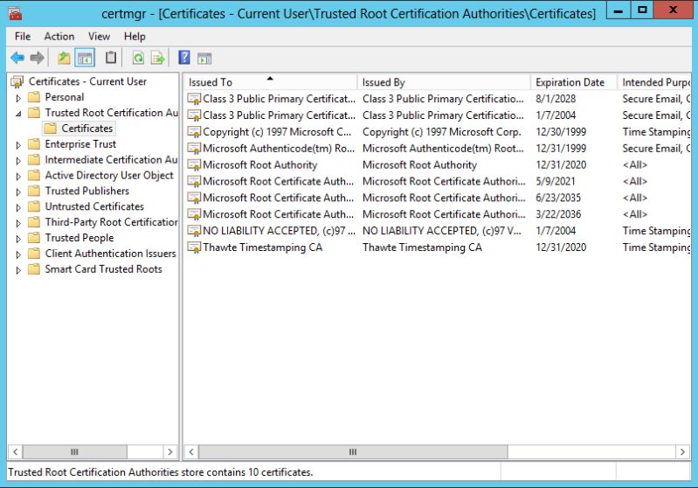Sort by Issued To column header
The image size is (698, 488).
coord(270,82)
